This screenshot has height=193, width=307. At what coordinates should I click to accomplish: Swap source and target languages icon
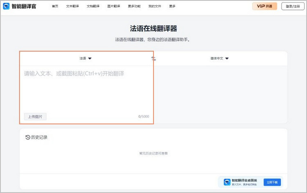click(153, 58)
